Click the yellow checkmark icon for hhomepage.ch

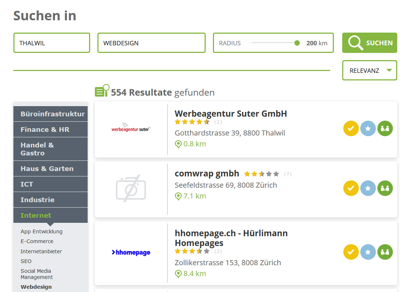(351, 252)
